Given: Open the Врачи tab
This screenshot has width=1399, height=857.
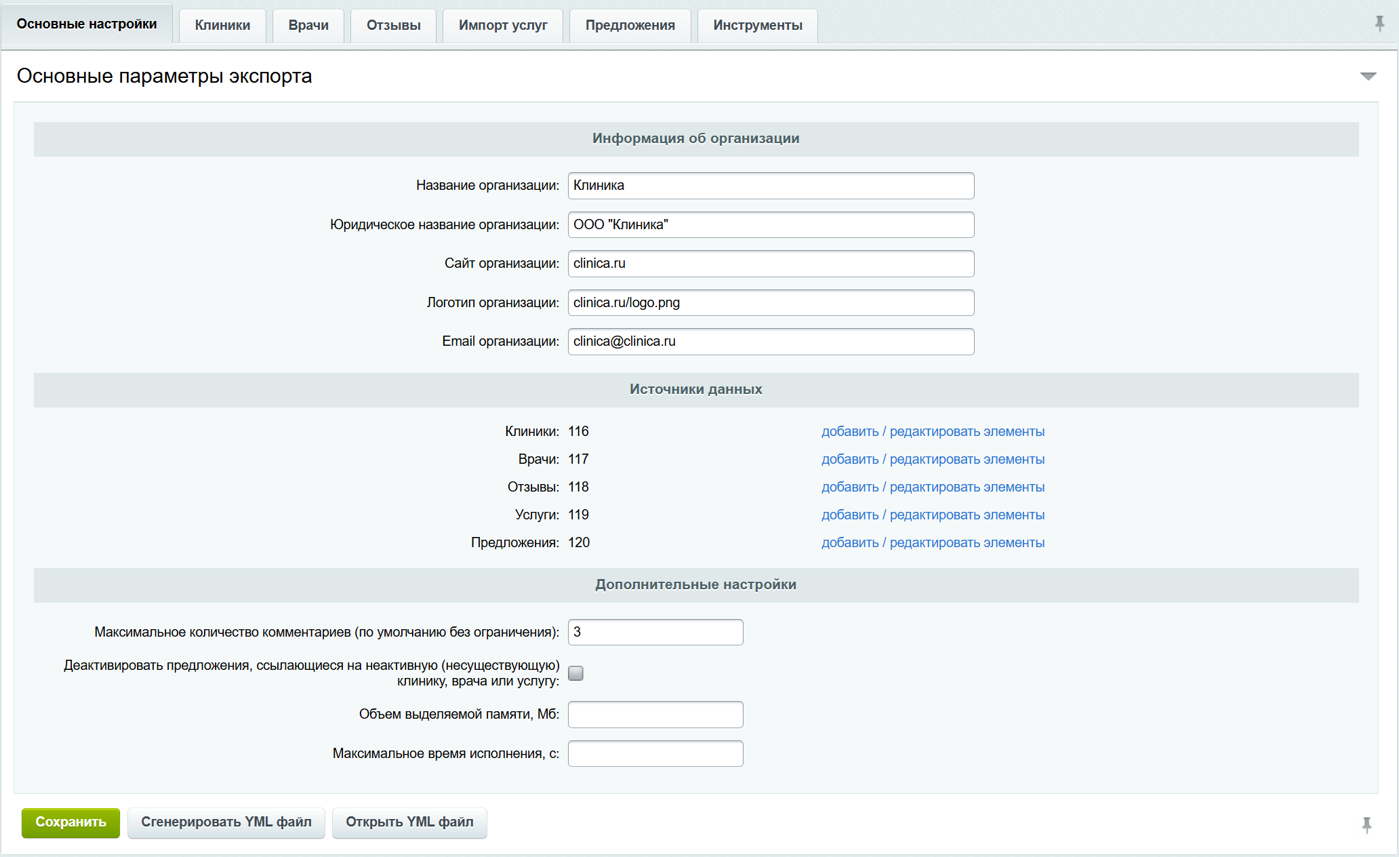Looking at the screenshot, I should 308,25.
